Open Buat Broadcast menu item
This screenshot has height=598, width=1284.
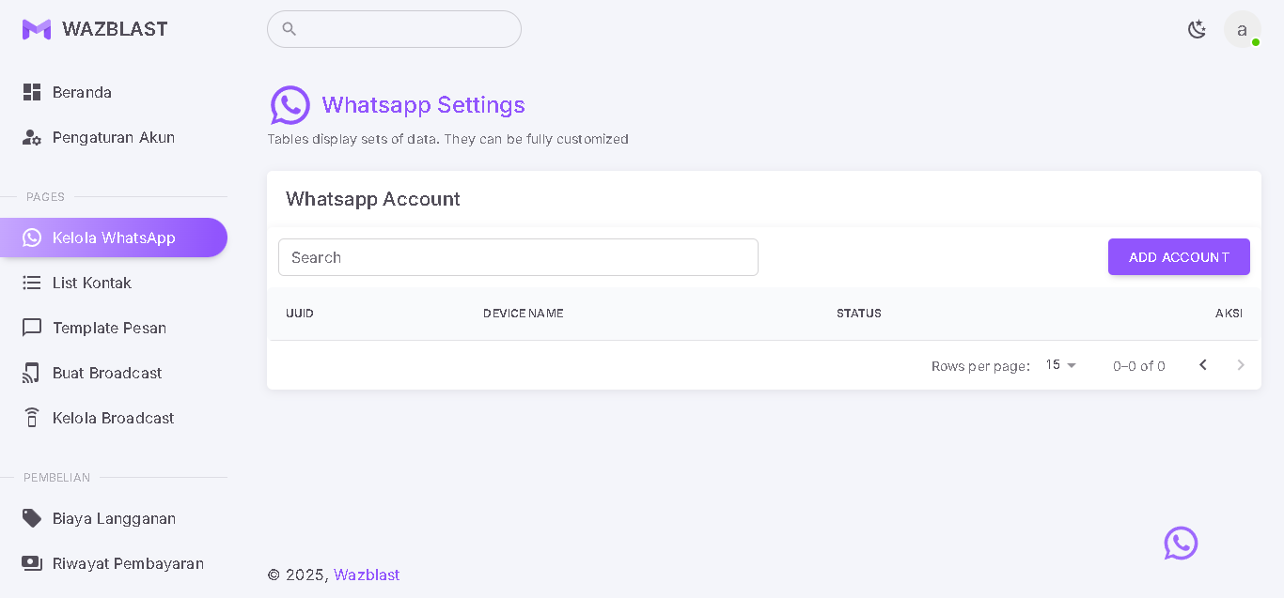point(114,373)
